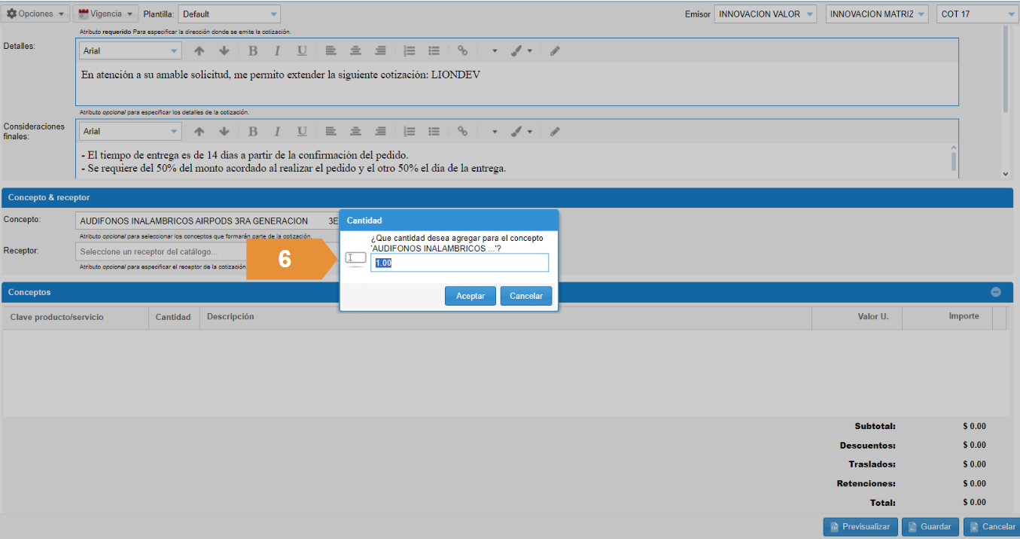Insert numbered list in Detalles editor
Image resolution: width=1020 pixels, height=539 pixels.
[410, 51]
